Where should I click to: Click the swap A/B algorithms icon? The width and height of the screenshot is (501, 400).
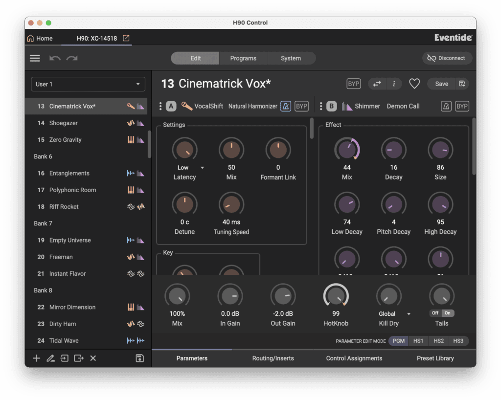point(377,84)
